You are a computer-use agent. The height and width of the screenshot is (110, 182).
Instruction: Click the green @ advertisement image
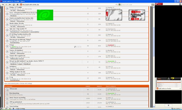(45, 15)
